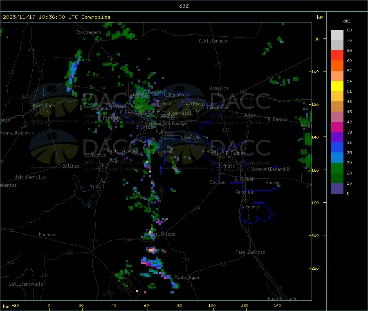
Task: Click the 0 km bottom axis label
Action: (49, 305)
